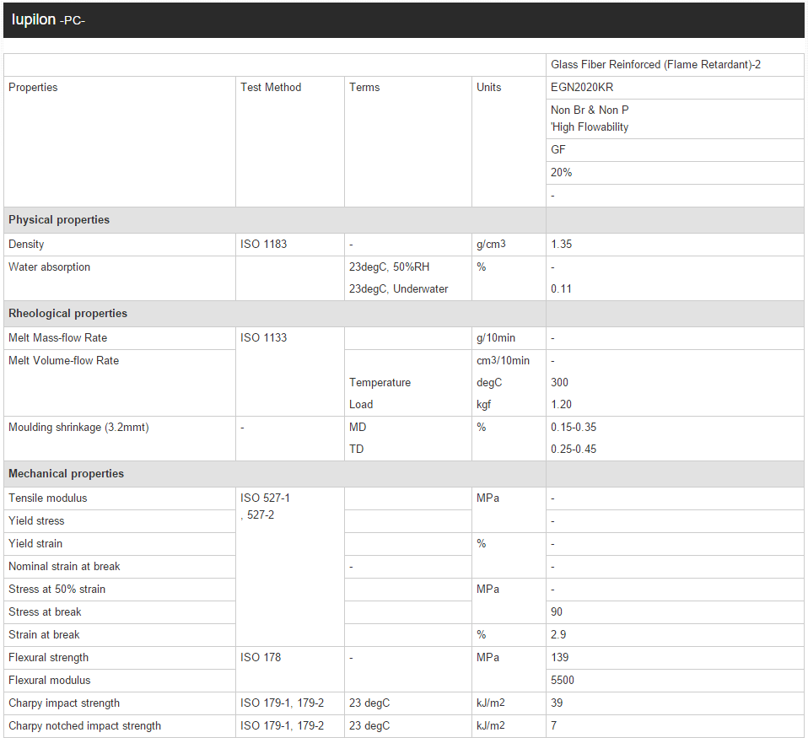Select stress at break value 90
Screen dimensions: 808x738
click(557, 611)
